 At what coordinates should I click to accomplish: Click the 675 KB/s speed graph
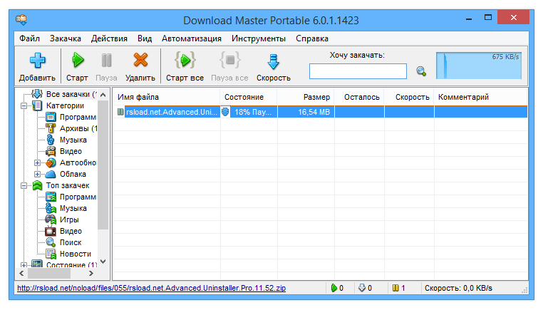tap(479, 66)
